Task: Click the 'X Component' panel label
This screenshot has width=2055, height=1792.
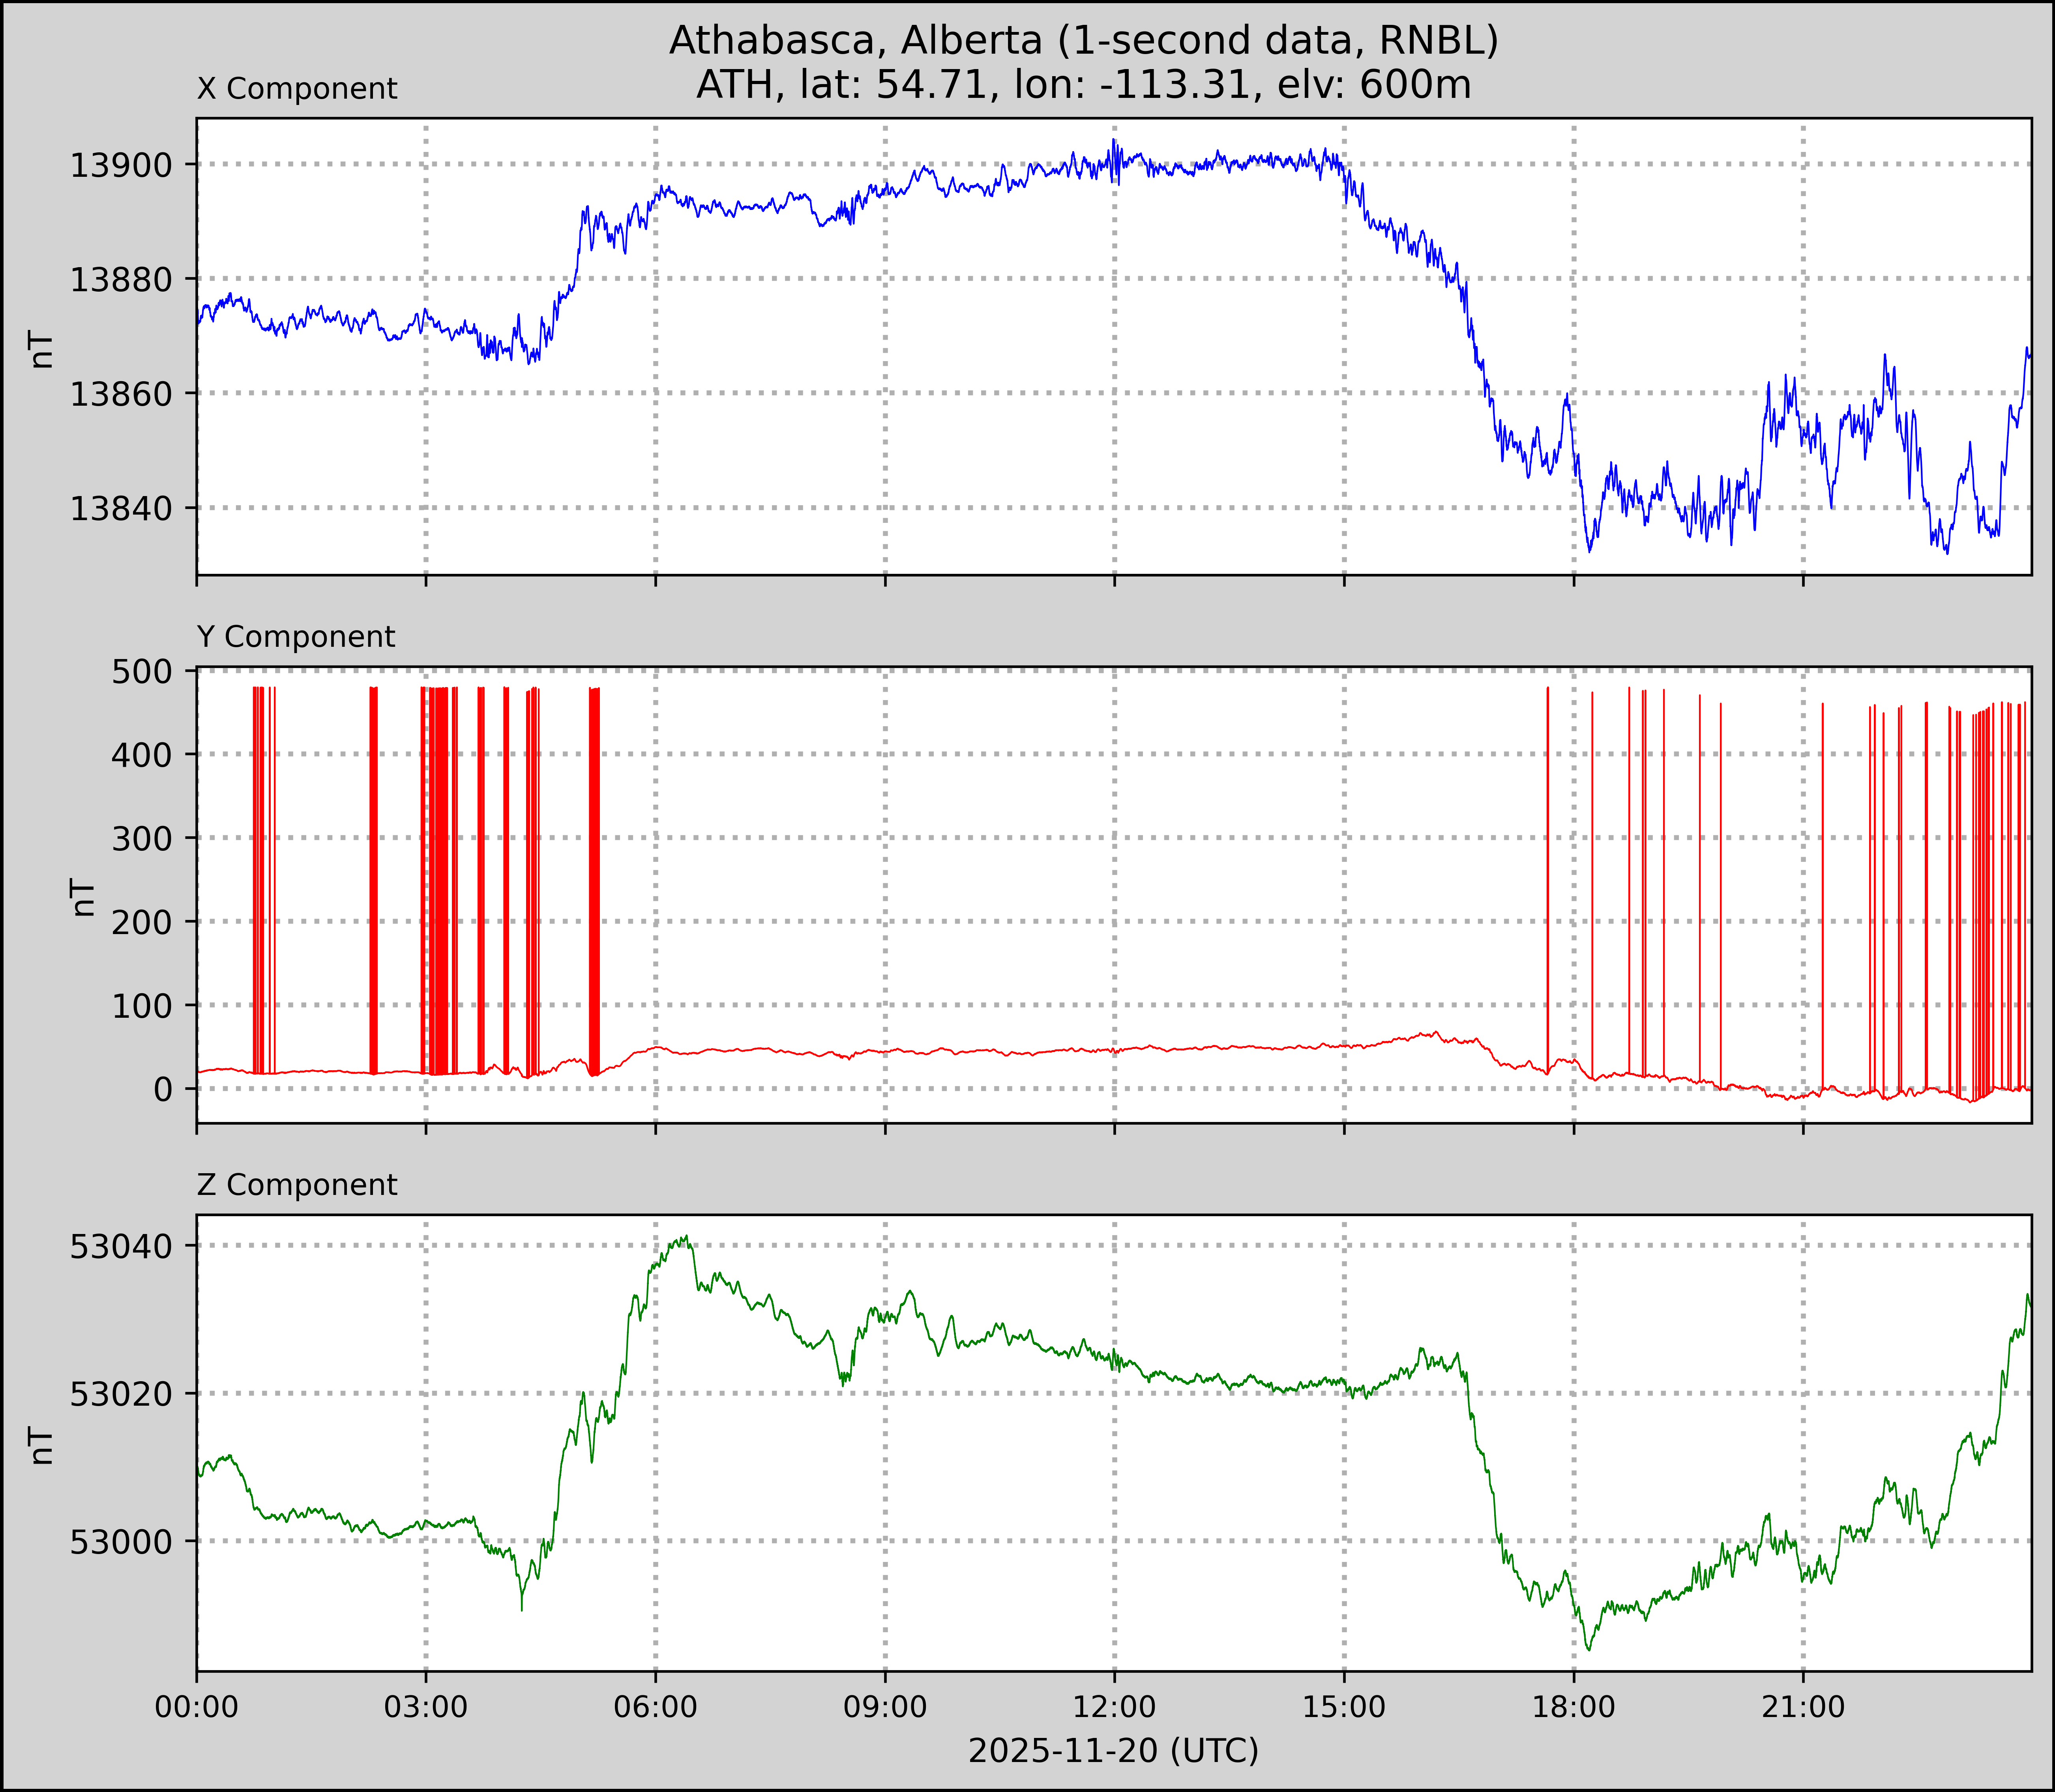Action: coord(297,89)
